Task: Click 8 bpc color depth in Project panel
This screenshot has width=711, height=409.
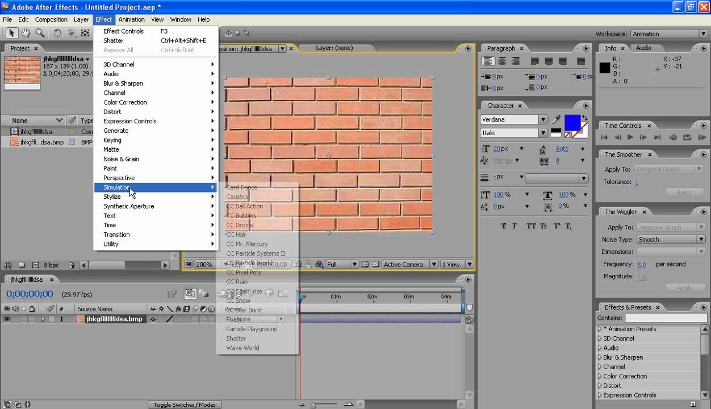Action: (x=51, y=265)
